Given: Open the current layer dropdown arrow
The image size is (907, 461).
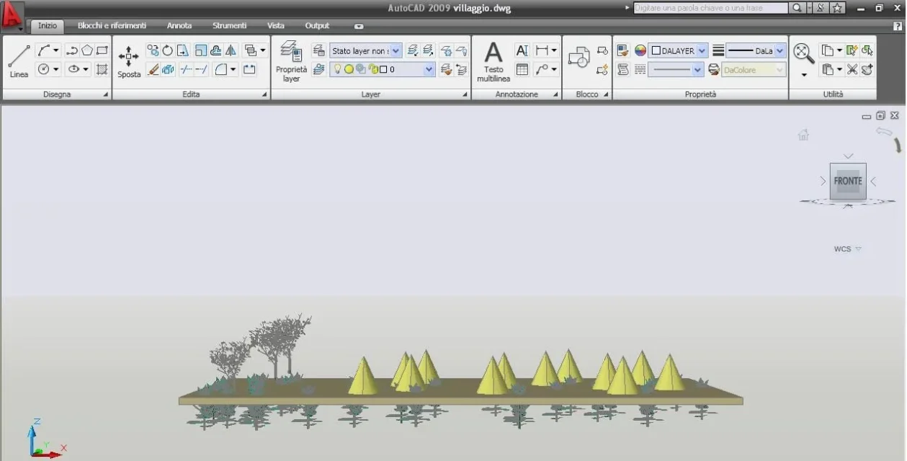Looking at the screenshot, I should 429,69.
